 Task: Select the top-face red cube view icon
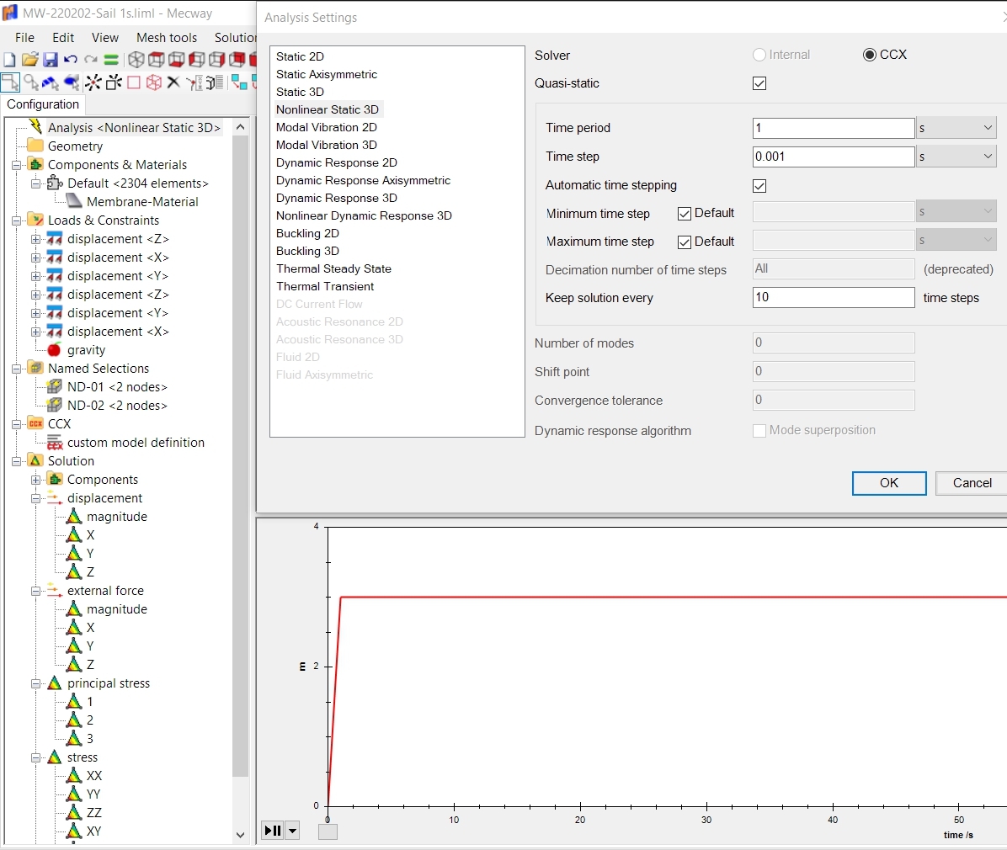[x=156, y=60]
